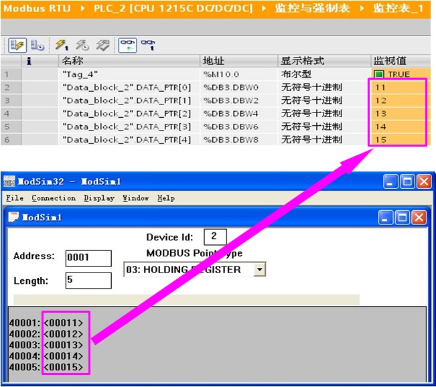The height and width of the screenshot is (387, 436).
Task: Toggle Monitor all glasses icon
Action: [x=128, y=45]
